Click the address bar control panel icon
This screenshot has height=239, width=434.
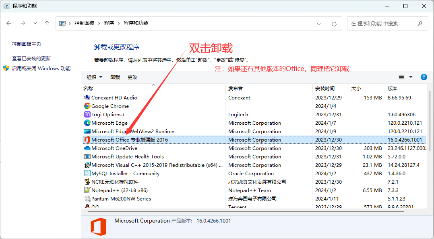(62, 23)
